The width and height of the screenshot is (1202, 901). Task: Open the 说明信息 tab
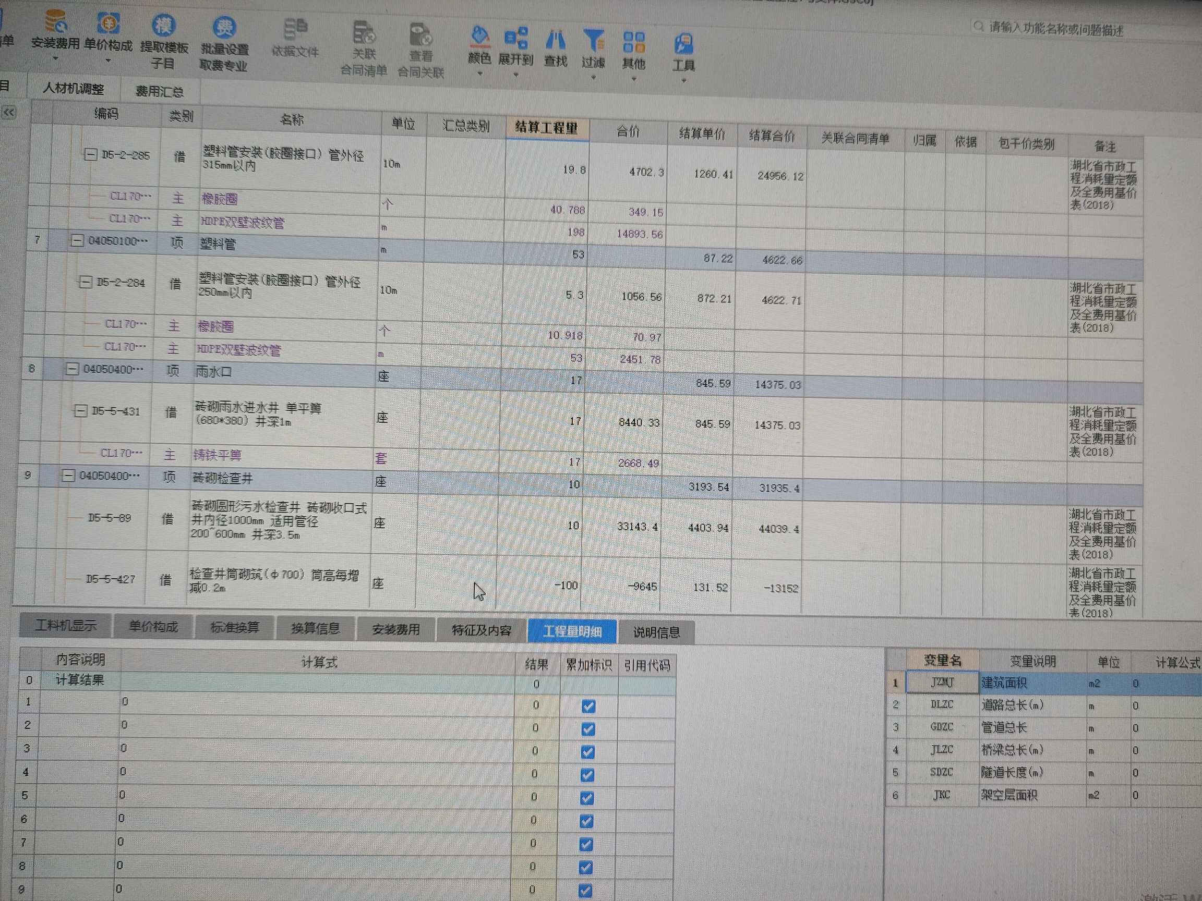coord(656,632)
